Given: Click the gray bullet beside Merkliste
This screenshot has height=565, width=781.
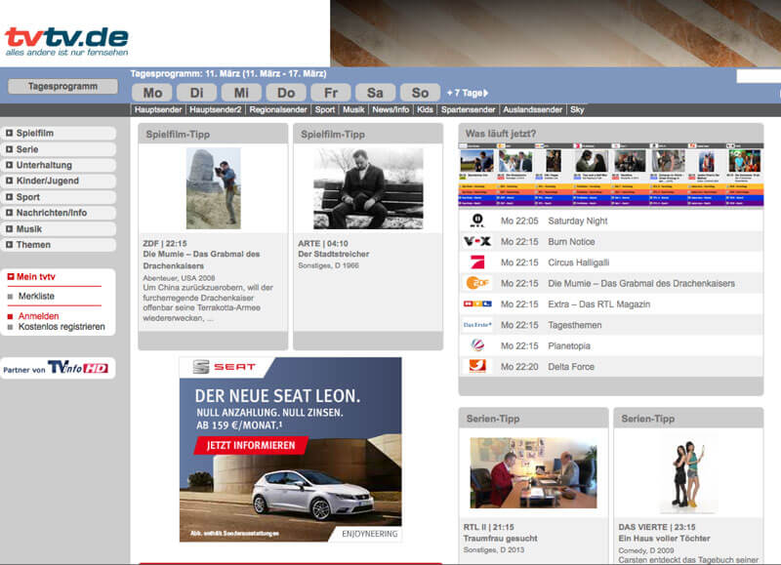Looking at the screenshot, I should tap(10, 297).
